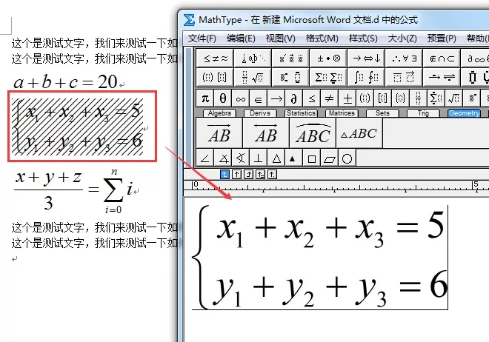This screenshot has width=489, height=342.
Task: Open the 视图(V) menu
Action: 280,38
